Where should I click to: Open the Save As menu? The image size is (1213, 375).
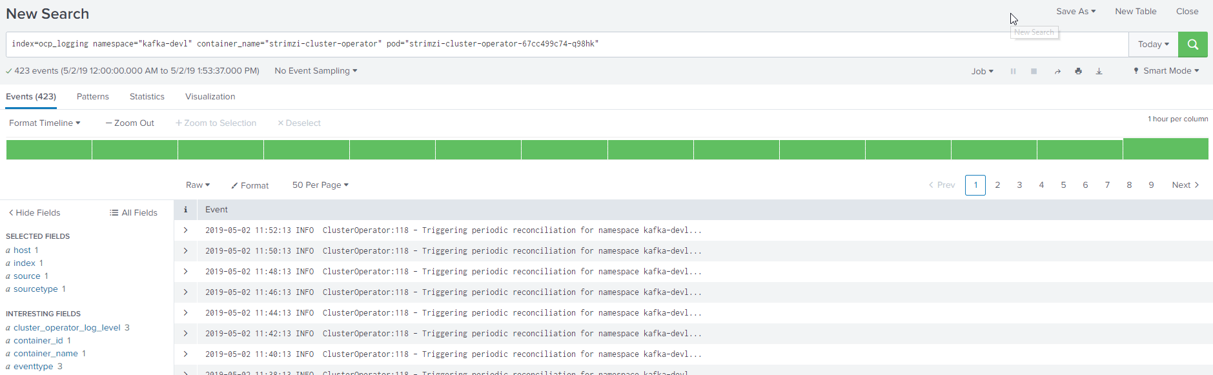[x=1075, y=12]
